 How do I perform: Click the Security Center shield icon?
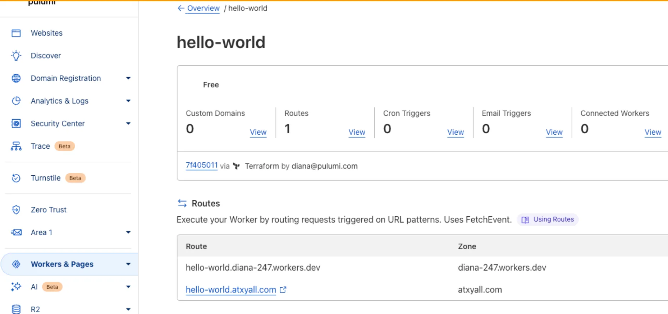click(16, 124)
